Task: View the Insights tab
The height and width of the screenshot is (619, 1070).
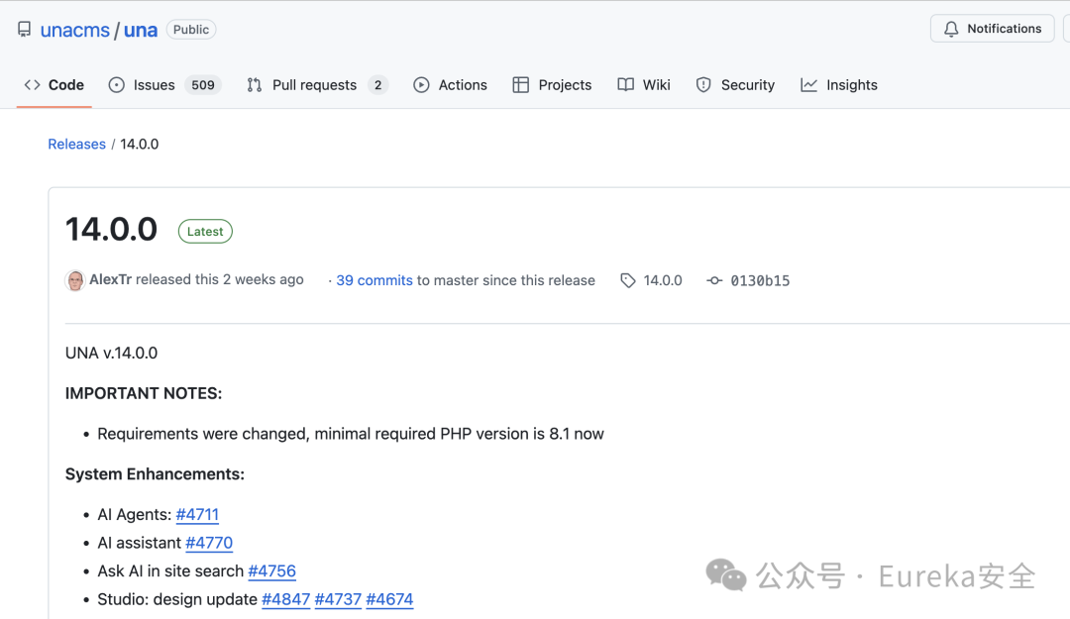Action: click(839, 84)
